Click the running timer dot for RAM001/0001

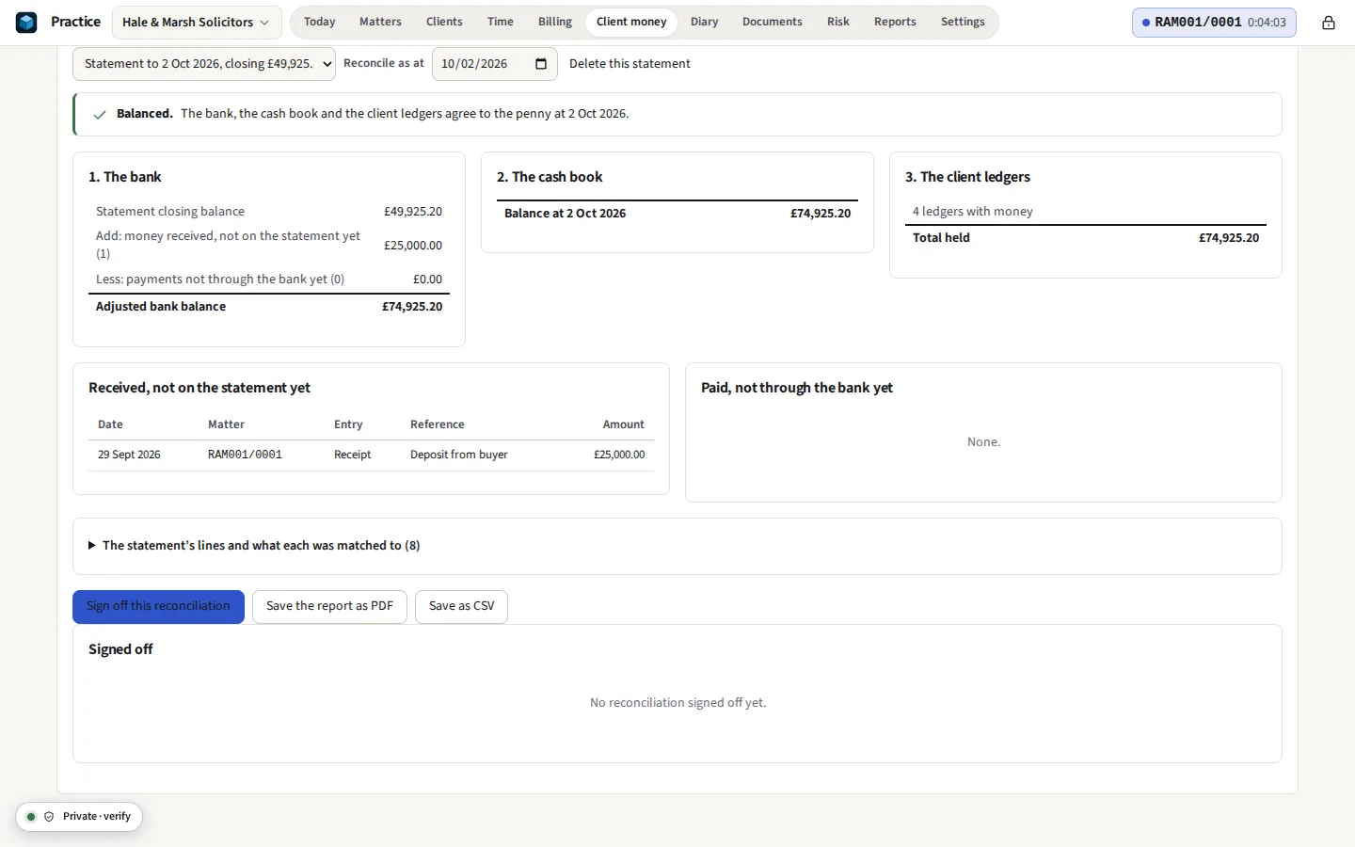point(1145,23)
